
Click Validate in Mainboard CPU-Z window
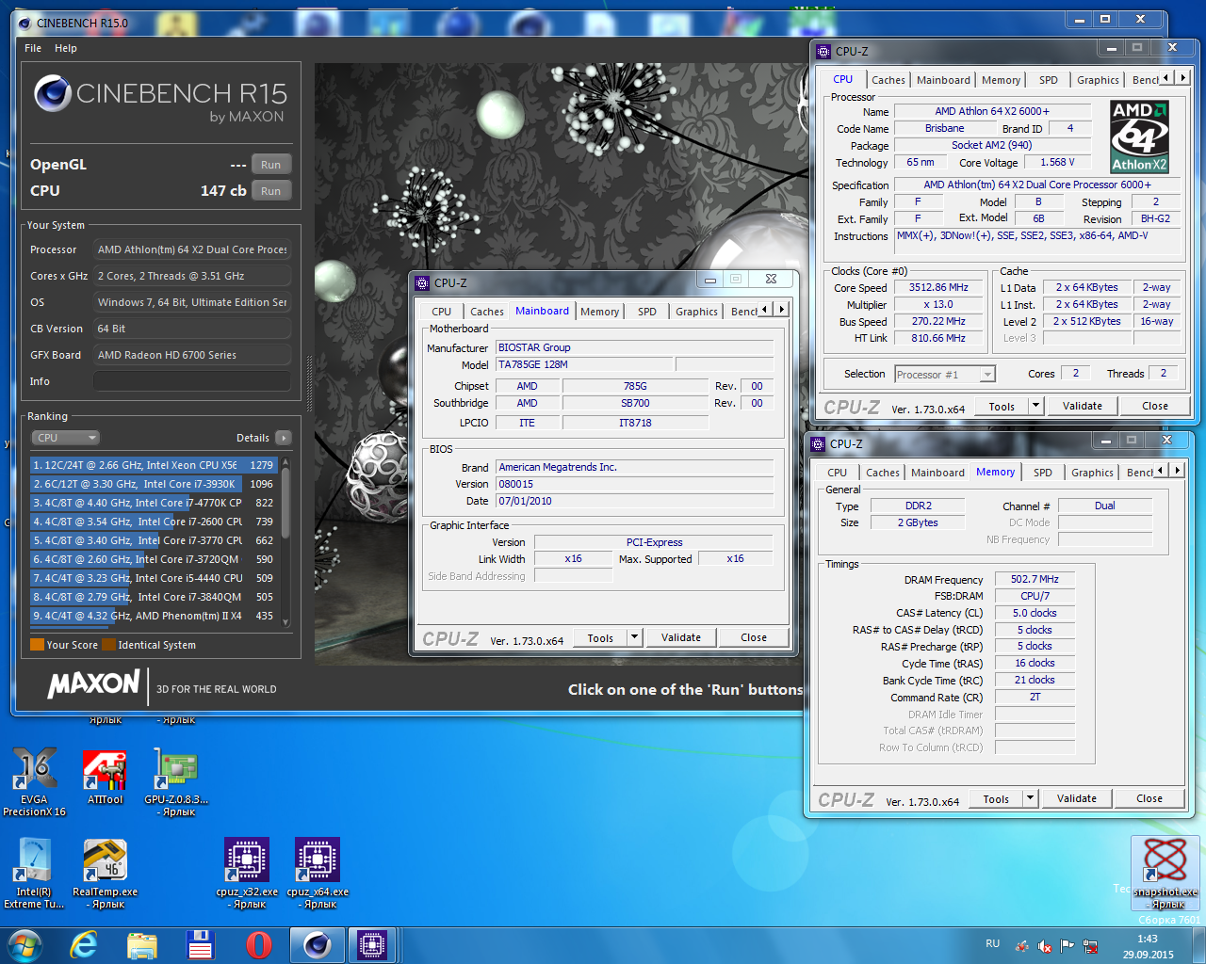(681, 638)
